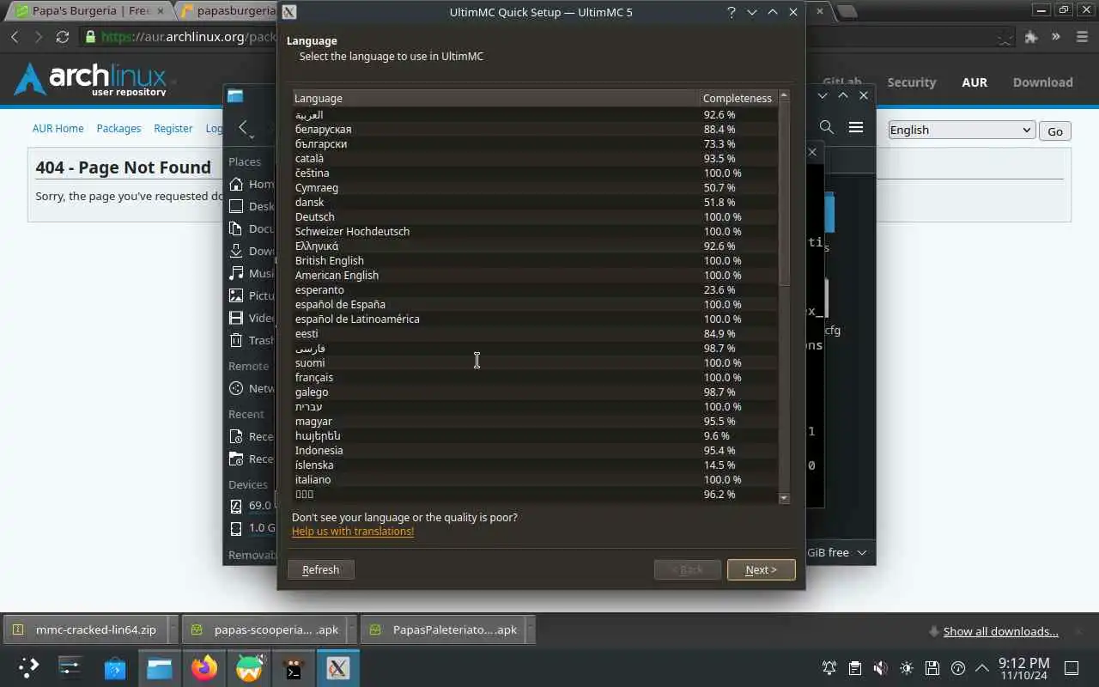This screenshot has height=687, width=1099.
Task: Open the papas-scooperia apk download menu arrow
Action: [350, 629]
